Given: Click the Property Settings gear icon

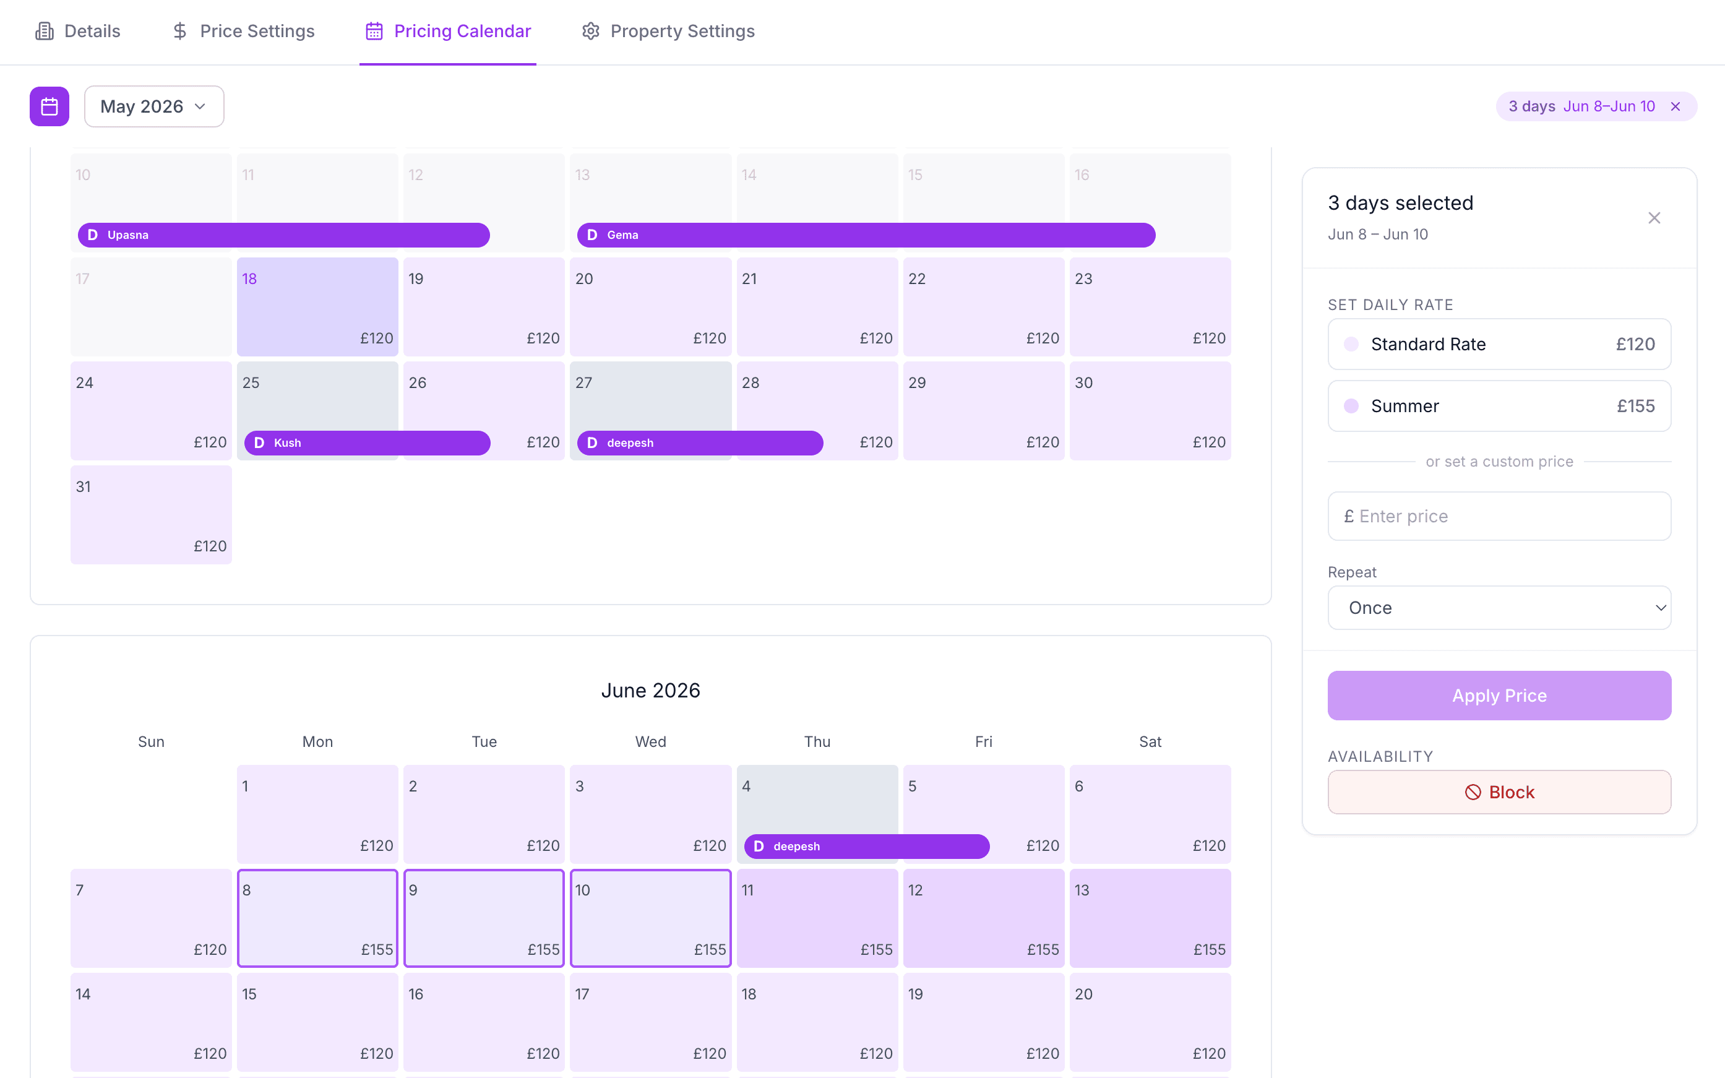Looking at the screenshot, I should click(x=590, y=31).
